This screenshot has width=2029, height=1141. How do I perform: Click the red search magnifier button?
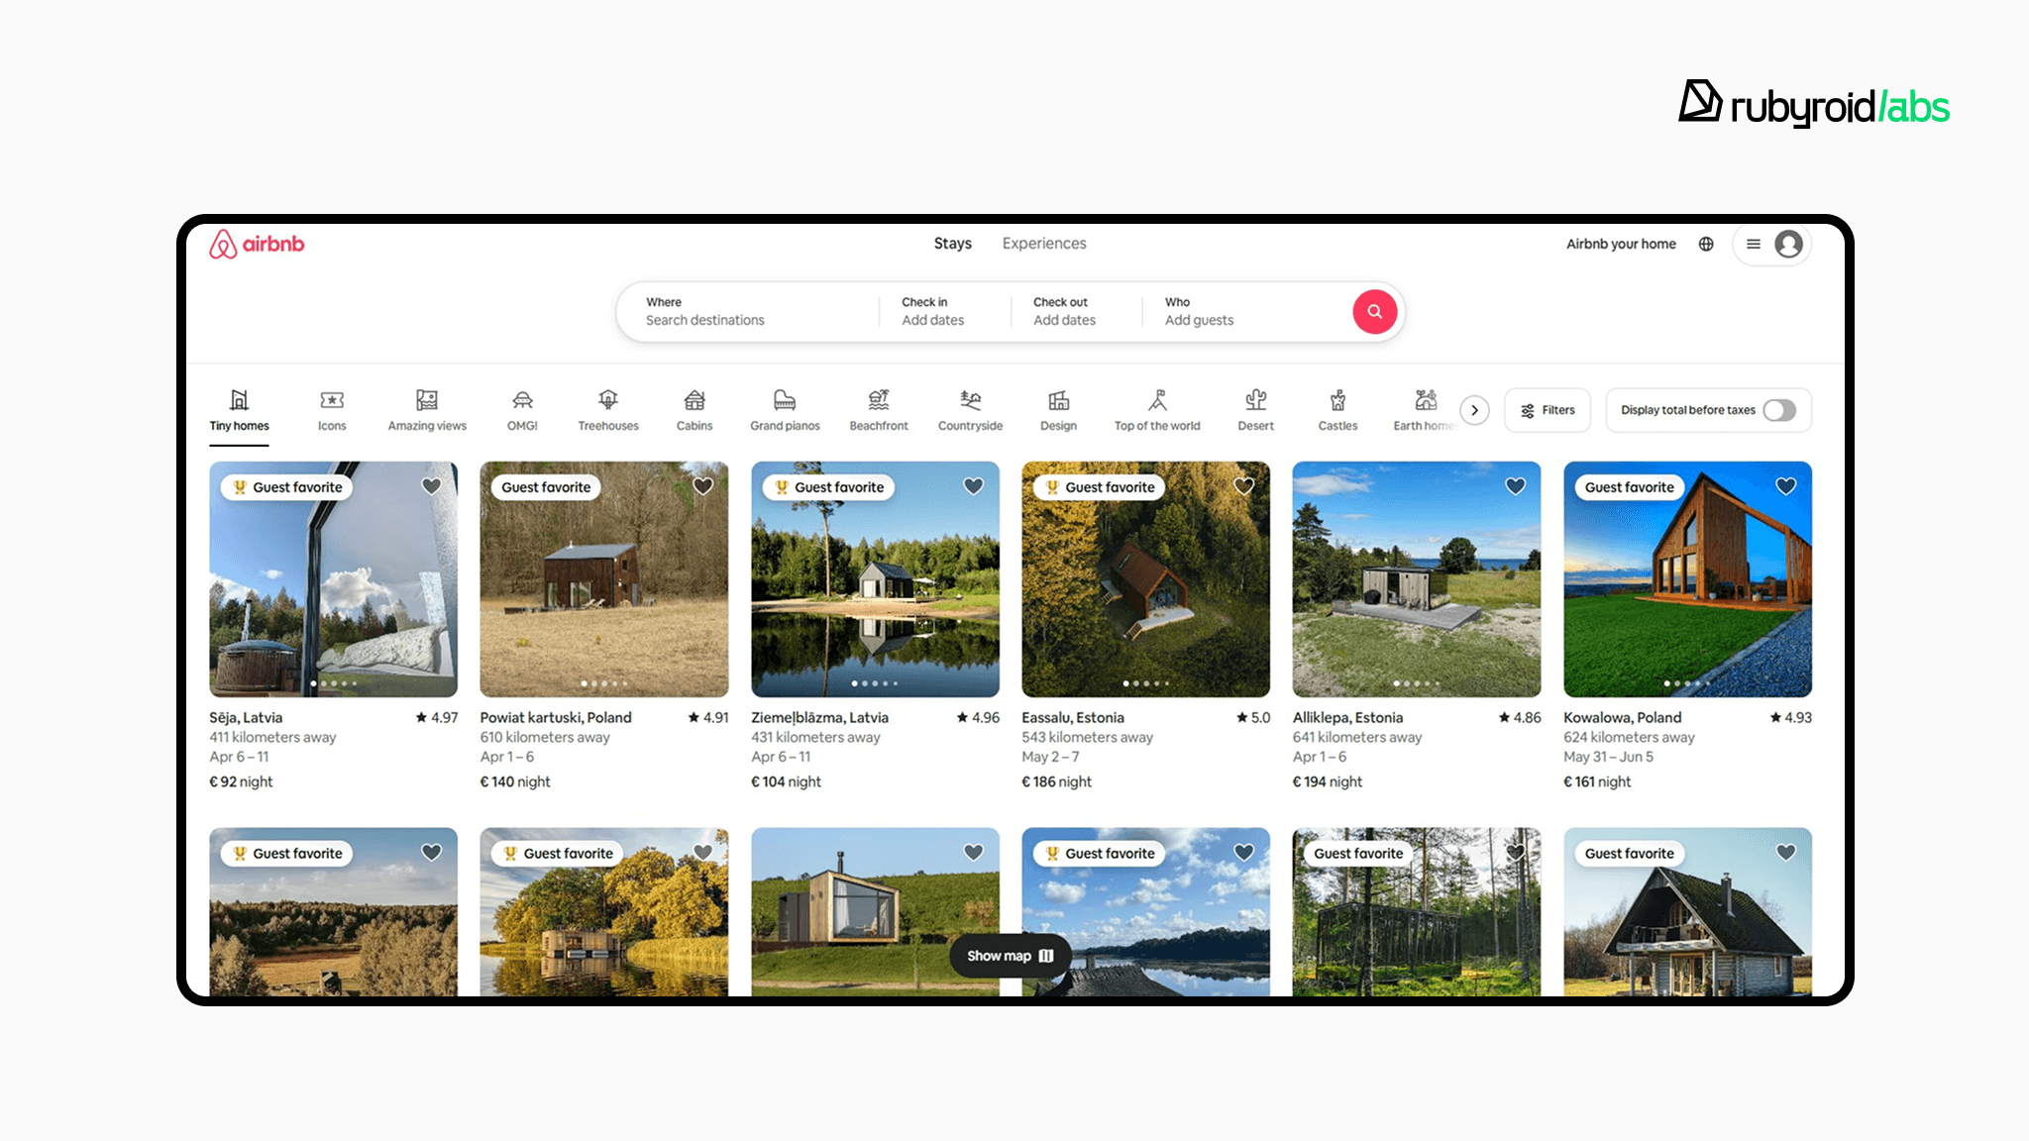(x=1374, y=312)
